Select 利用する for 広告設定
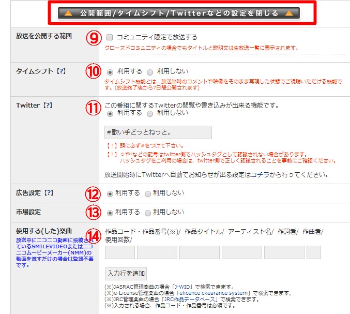 (110, 193)
